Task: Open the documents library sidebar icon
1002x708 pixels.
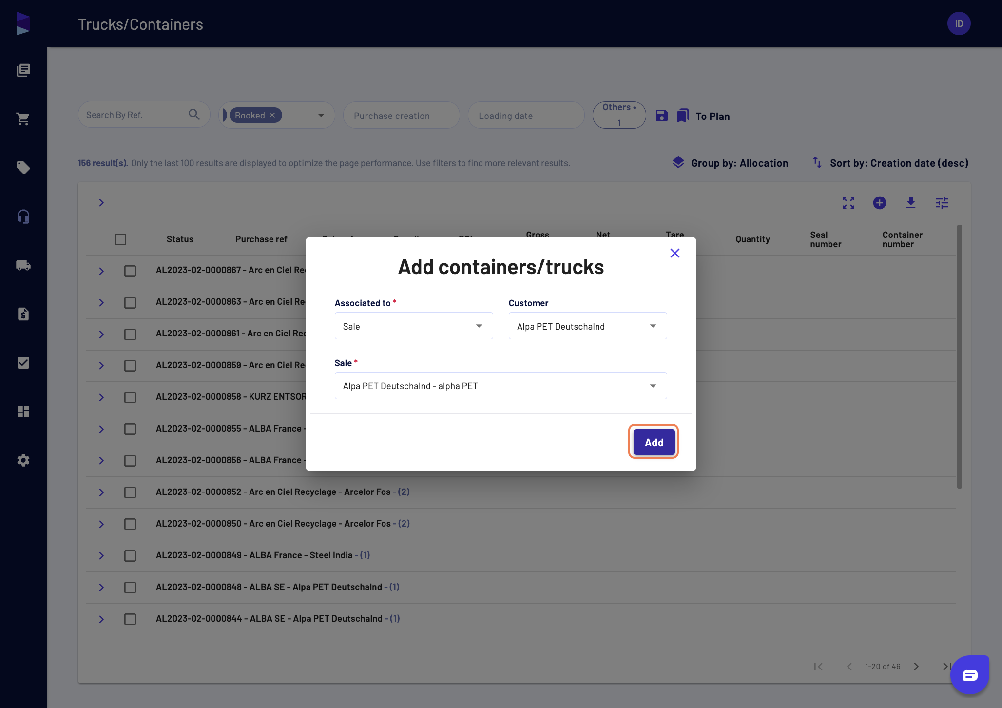Action: coord(23,70)
